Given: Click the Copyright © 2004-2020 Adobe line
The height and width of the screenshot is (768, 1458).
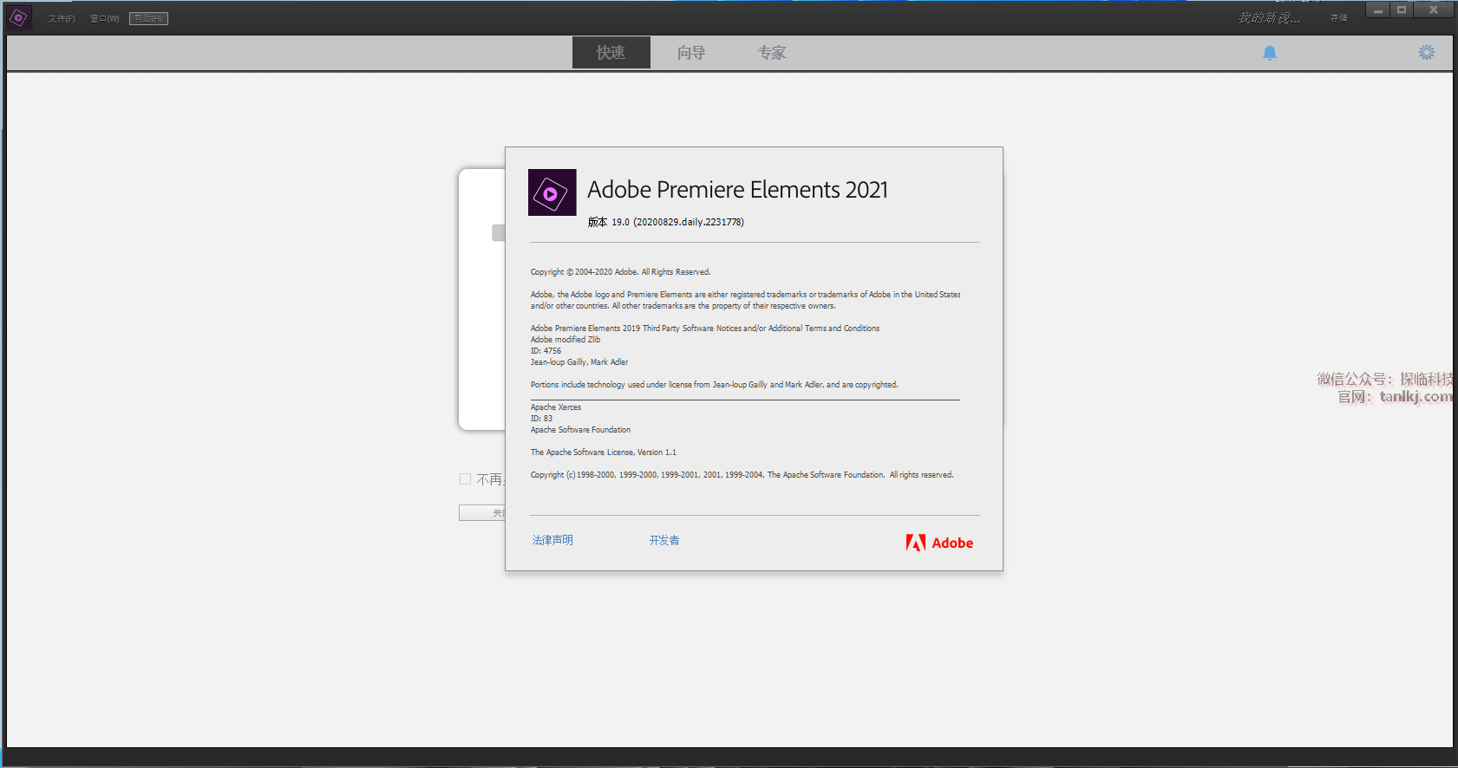Looking at the screenshot, I should tap(621, 272).
